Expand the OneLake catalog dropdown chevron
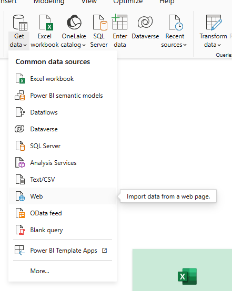This screenshot has height=291, width=232. point(84,45)
